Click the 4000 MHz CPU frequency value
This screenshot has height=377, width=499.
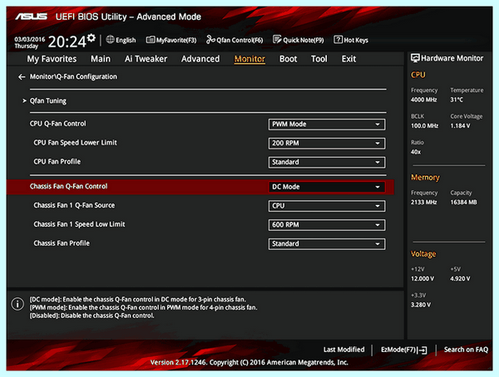pos(423,100)
